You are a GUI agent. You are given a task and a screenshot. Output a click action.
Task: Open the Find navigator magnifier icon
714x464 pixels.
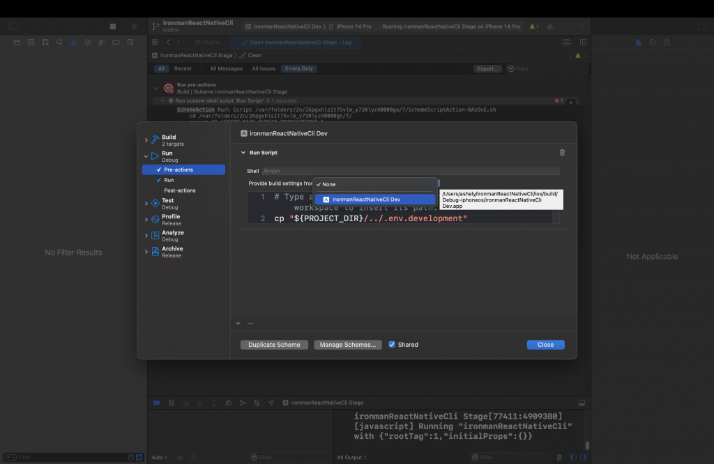click(59, 43)
